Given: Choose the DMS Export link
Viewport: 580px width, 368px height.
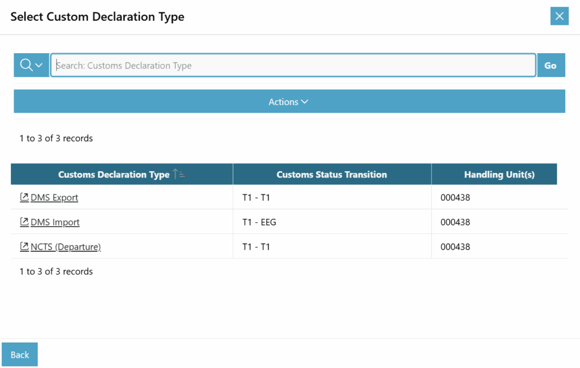Looking at the screenshot, I should pyautogui.click(x=54, y=198).
